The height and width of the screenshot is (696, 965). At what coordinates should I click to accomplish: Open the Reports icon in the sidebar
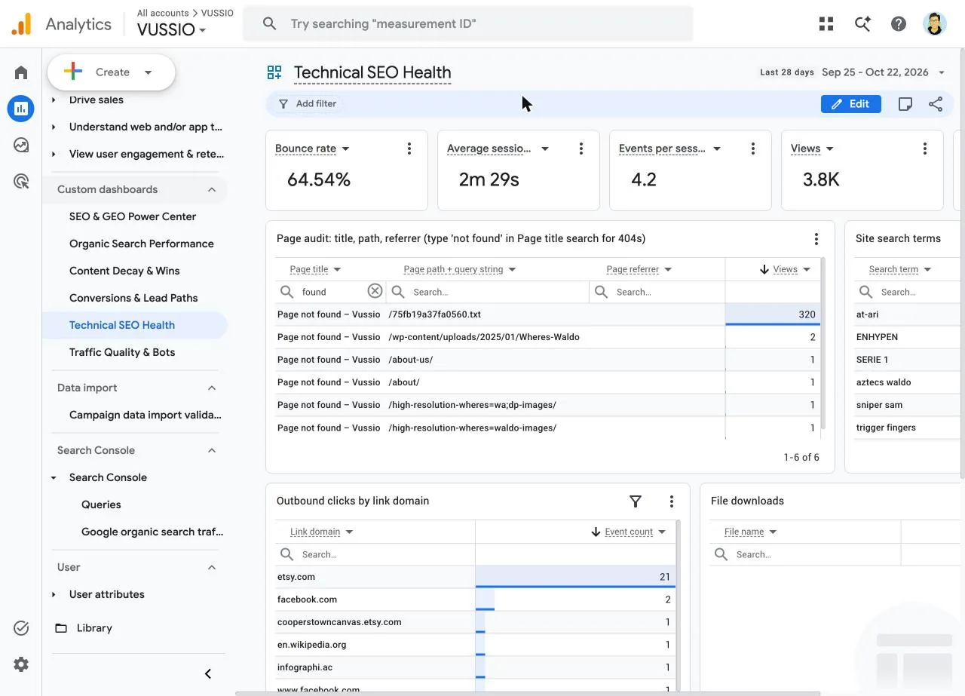pos(21,109)
